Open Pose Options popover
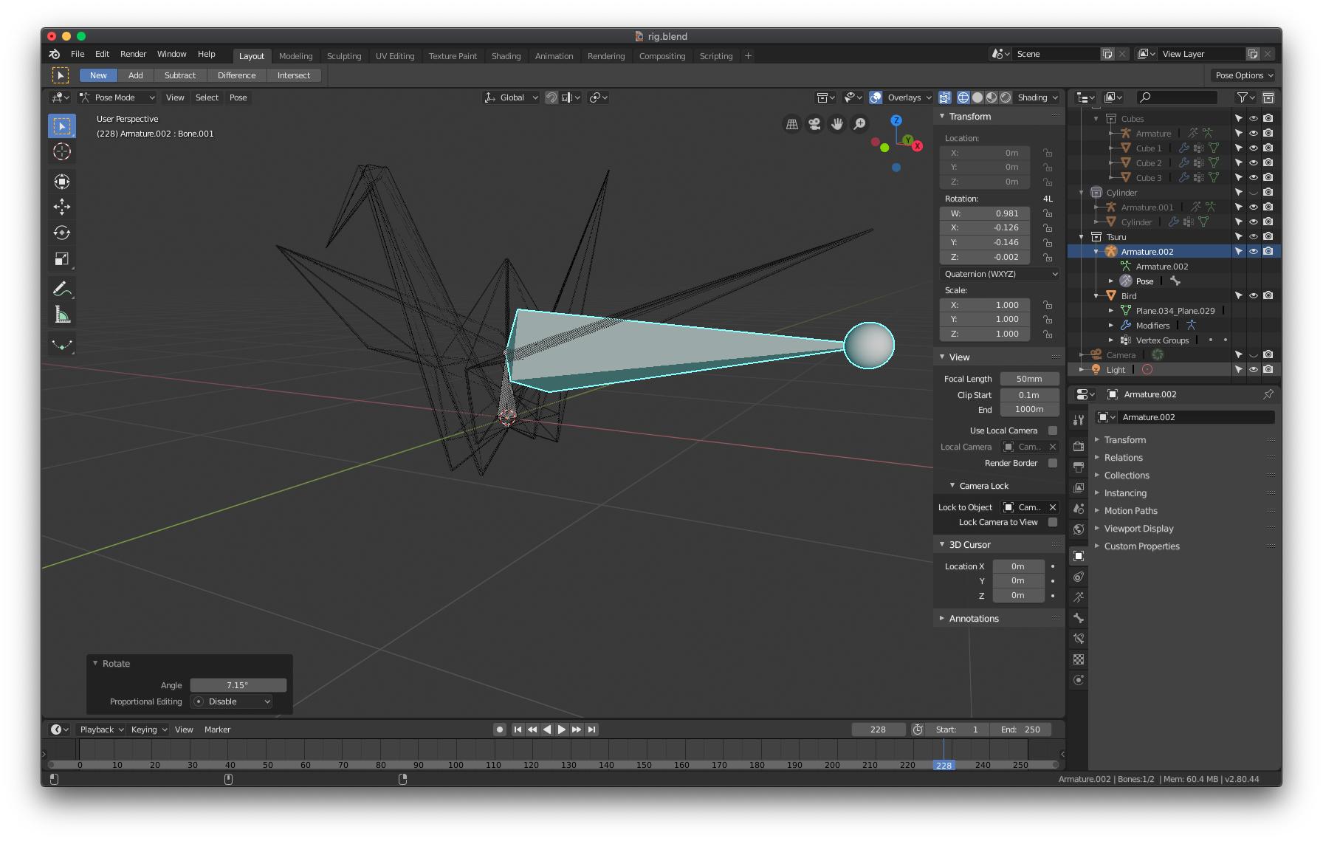 (1244, 75)
